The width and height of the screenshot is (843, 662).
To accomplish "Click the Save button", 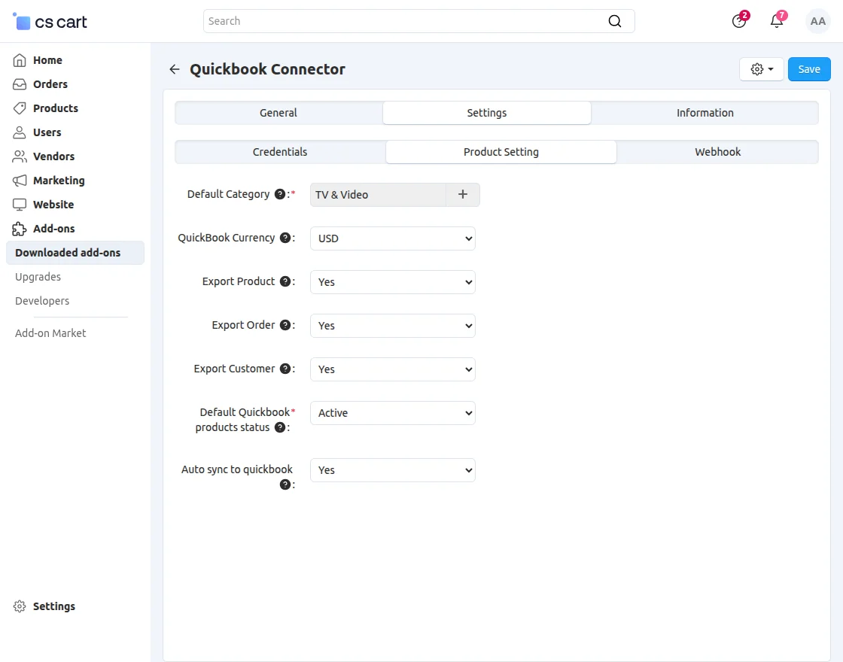I will pos(809,69).
